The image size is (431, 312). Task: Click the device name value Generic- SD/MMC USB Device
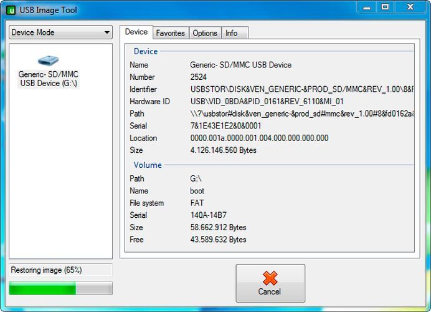point(241,65)
